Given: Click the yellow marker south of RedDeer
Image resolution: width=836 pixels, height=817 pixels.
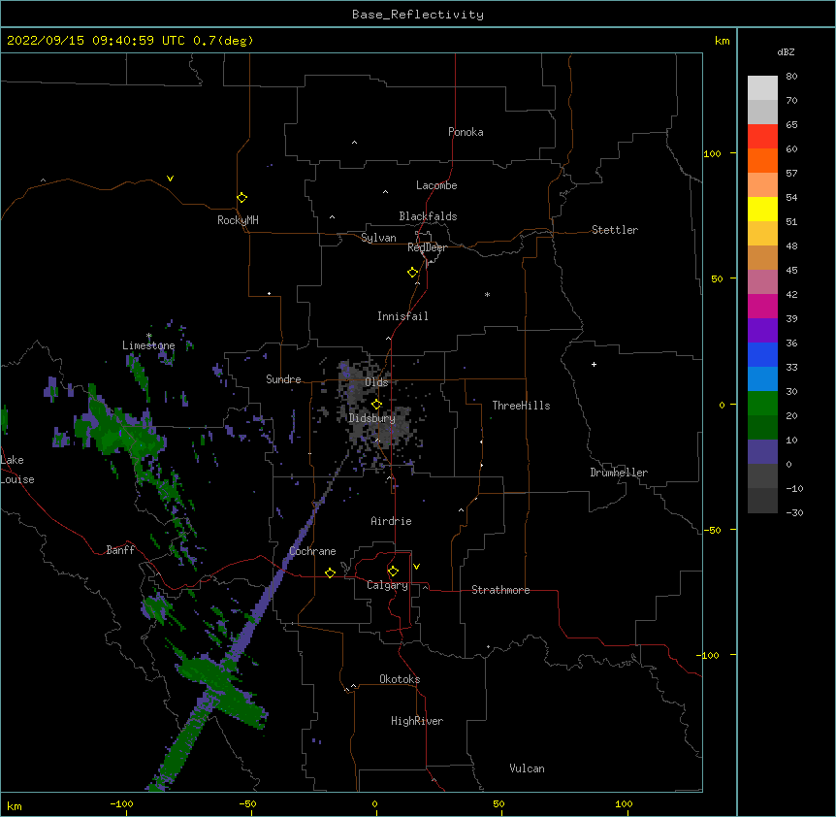Looking at the screenshot, I should coord(412,273).
